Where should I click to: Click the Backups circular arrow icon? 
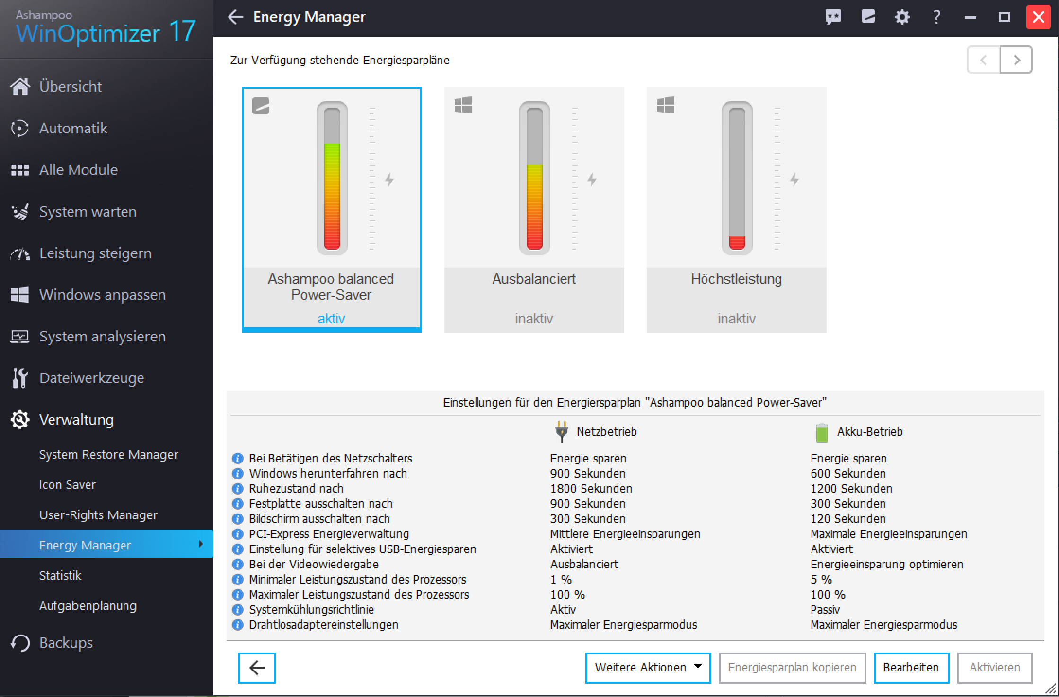tap(20, 643)
